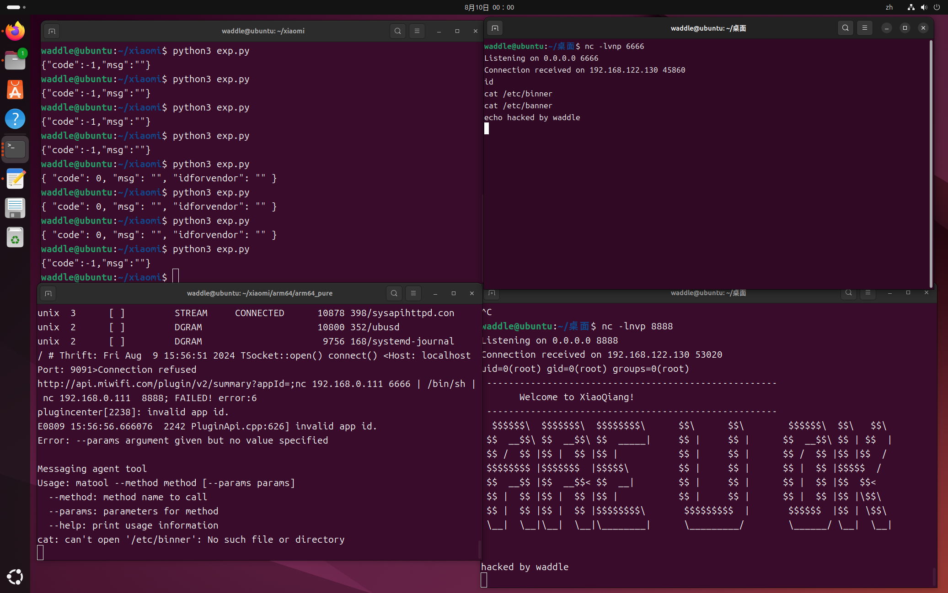Viewport: 948px width, 593px height.
Task: Open the Files manager dock icon
Action: pyautogui.click(x=15, y=60)
